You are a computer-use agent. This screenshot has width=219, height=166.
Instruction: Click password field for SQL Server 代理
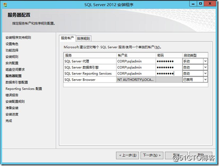pos(169,61)
